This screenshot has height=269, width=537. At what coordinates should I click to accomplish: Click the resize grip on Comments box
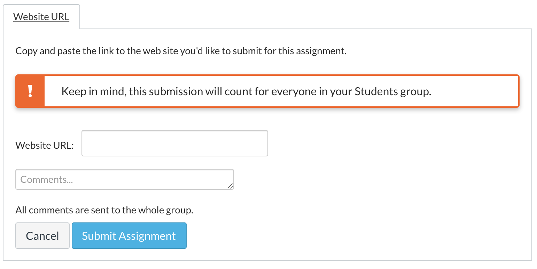pyautogui.click(x=230, y=186)
